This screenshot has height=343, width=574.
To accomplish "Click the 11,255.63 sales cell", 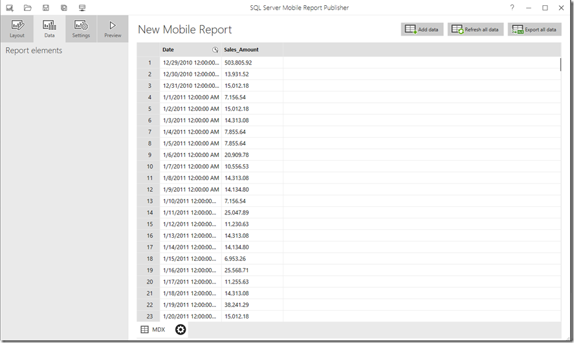I will tap(252, 282).
